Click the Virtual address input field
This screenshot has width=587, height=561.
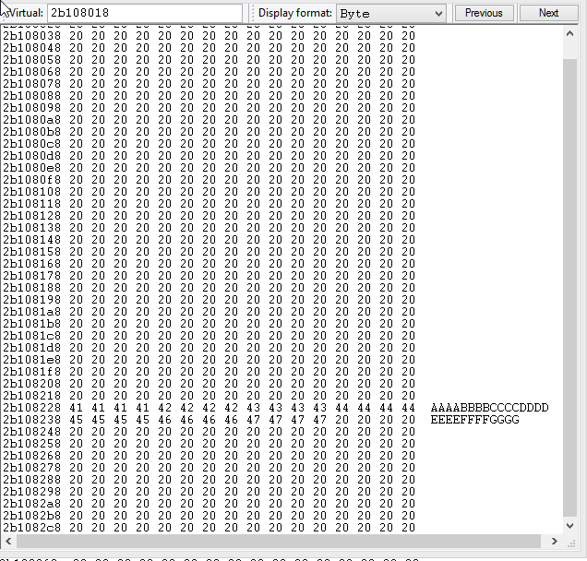click(x=144, y=13)
